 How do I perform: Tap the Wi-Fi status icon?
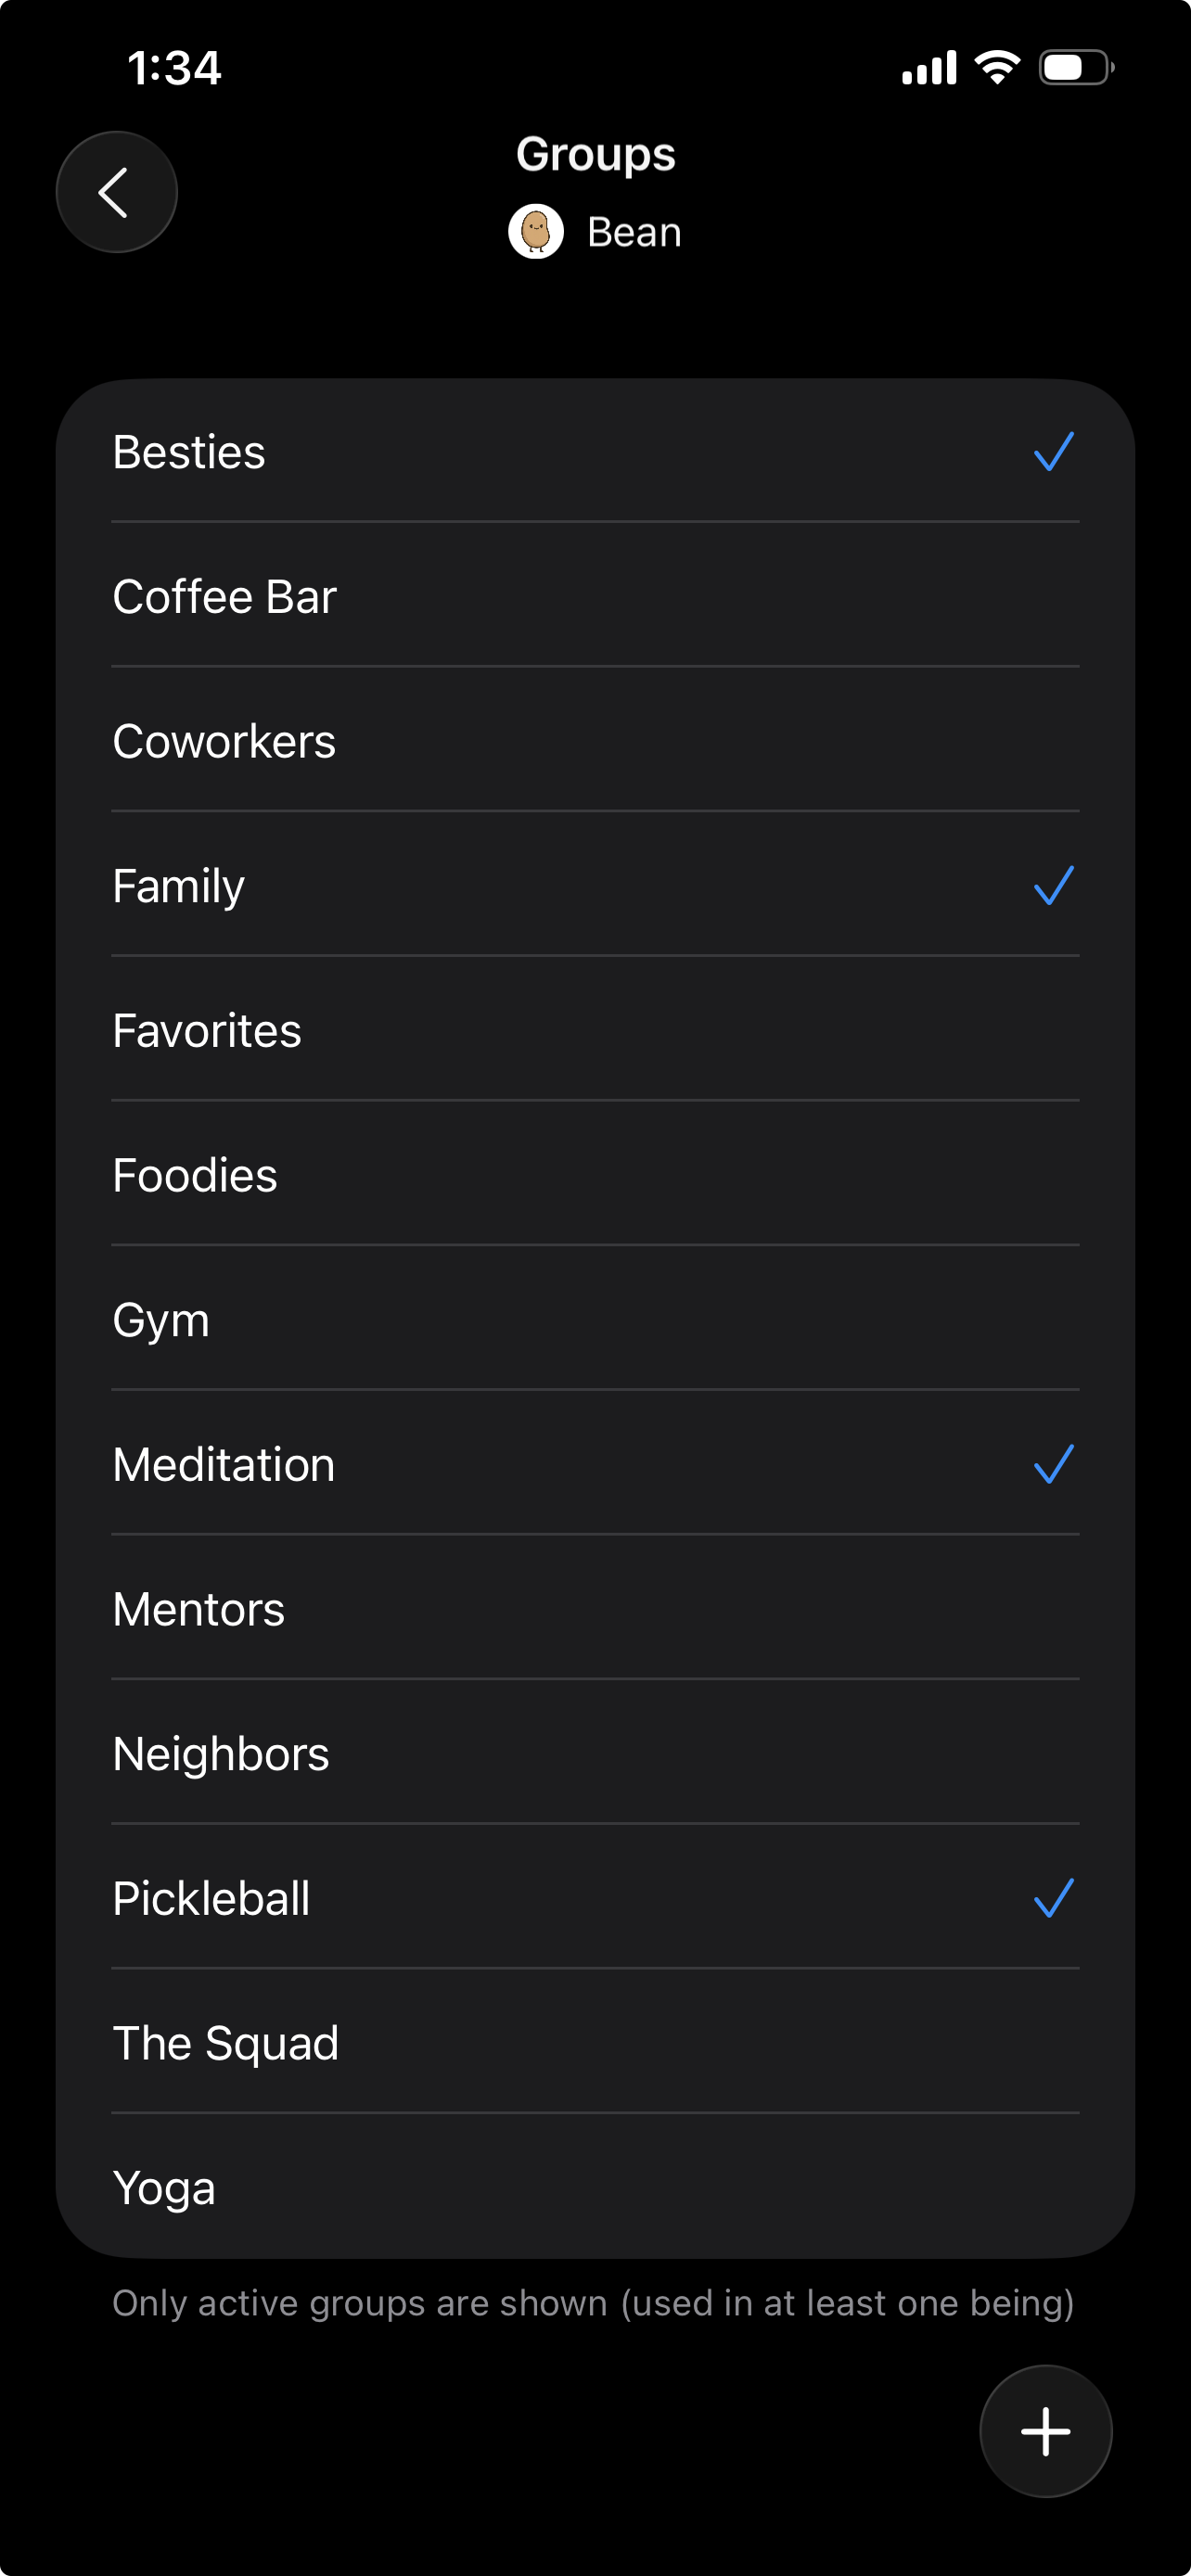point(997,68)
